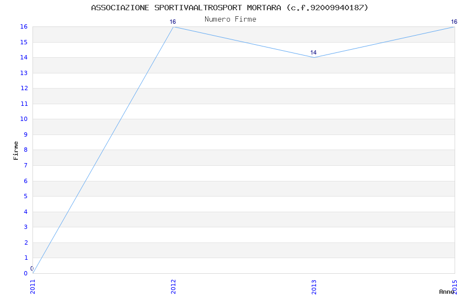This screenshot has width=460, height=297.
Task: Click y-axis tick value 3
Action: coord(26,227)
